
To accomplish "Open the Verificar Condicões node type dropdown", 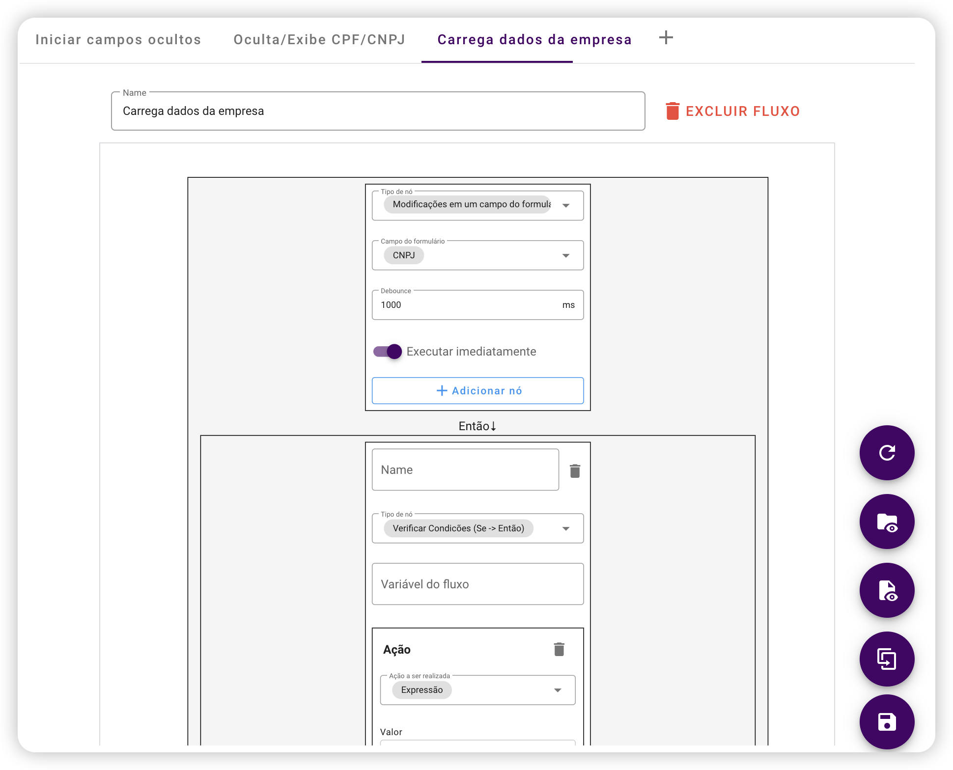I will [x=477, y=528].
